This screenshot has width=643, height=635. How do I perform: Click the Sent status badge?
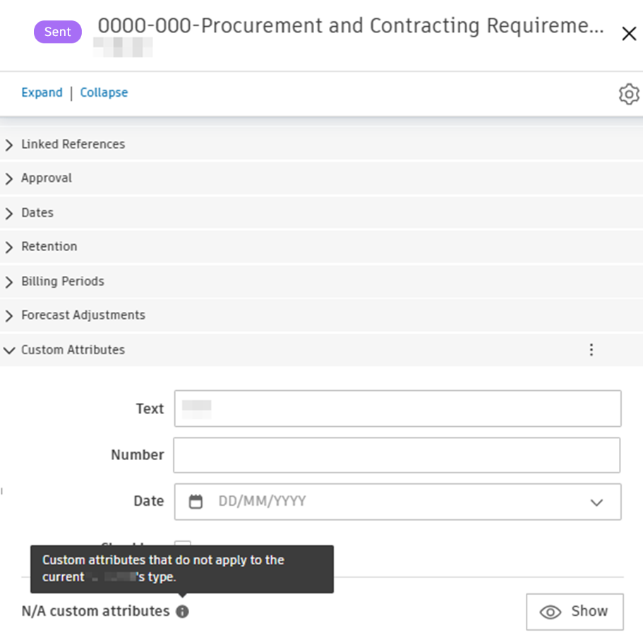[x=57, y=32]
